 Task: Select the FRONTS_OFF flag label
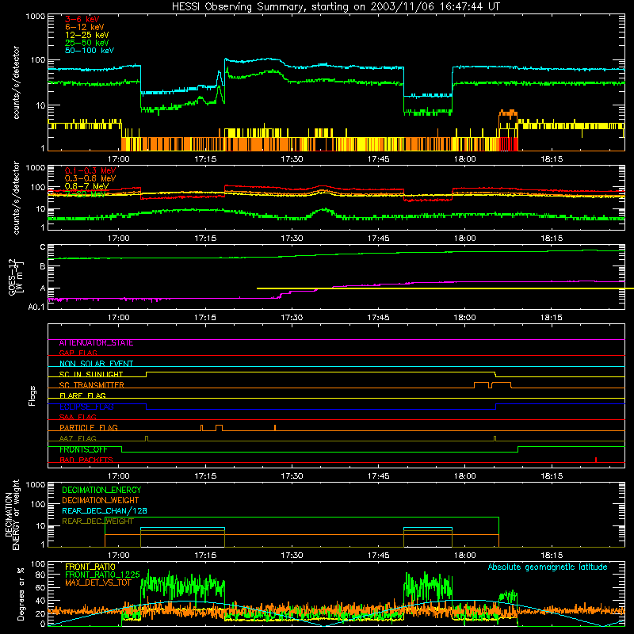point(83,449)
